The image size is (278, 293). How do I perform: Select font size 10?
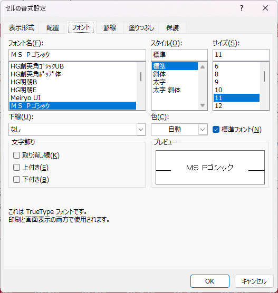pyautogui.click(x=236, y=90)
